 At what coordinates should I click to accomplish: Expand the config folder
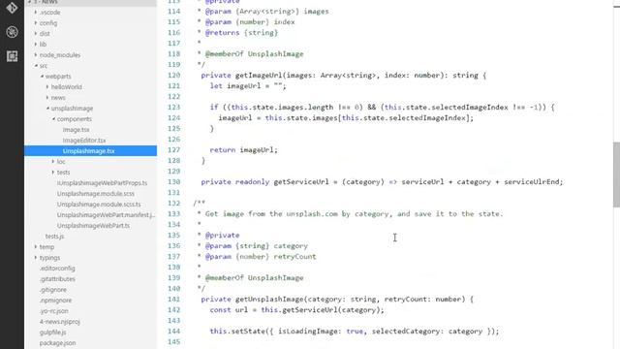[48, 23]
